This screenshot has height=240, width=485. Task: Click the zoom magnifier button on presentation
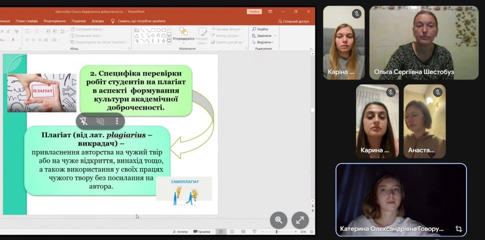278,220
